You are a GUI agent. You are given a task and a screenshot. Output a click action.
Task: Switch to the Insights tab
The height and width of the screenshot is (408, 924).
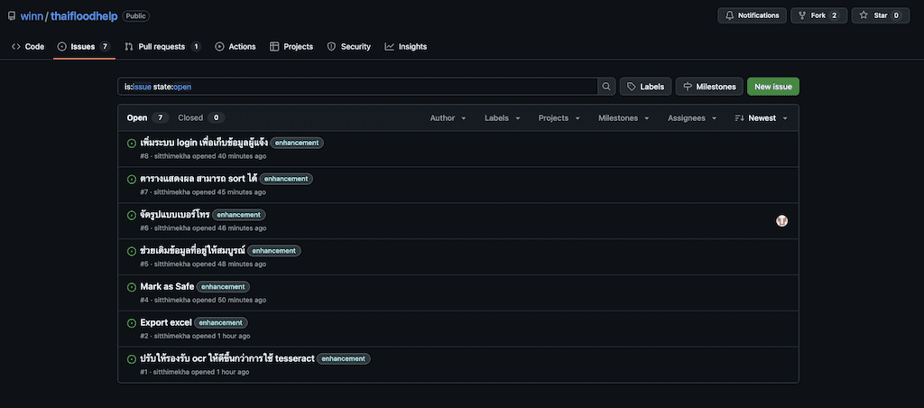click(x=405, y=47)
